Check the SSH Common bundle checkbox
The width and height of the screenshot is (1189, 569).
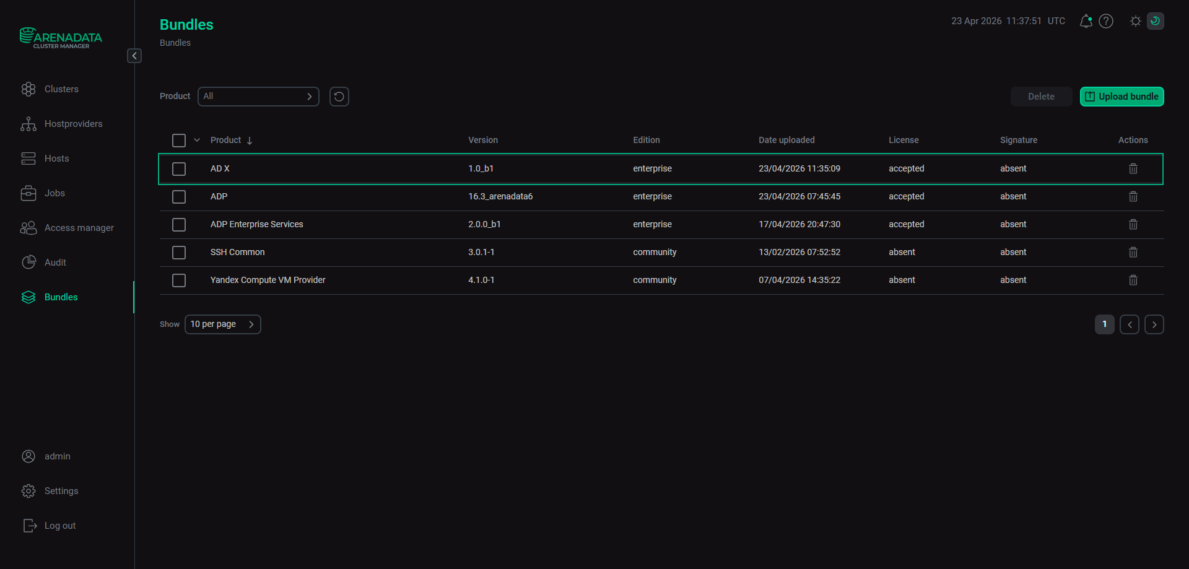(x=179, y=253)
